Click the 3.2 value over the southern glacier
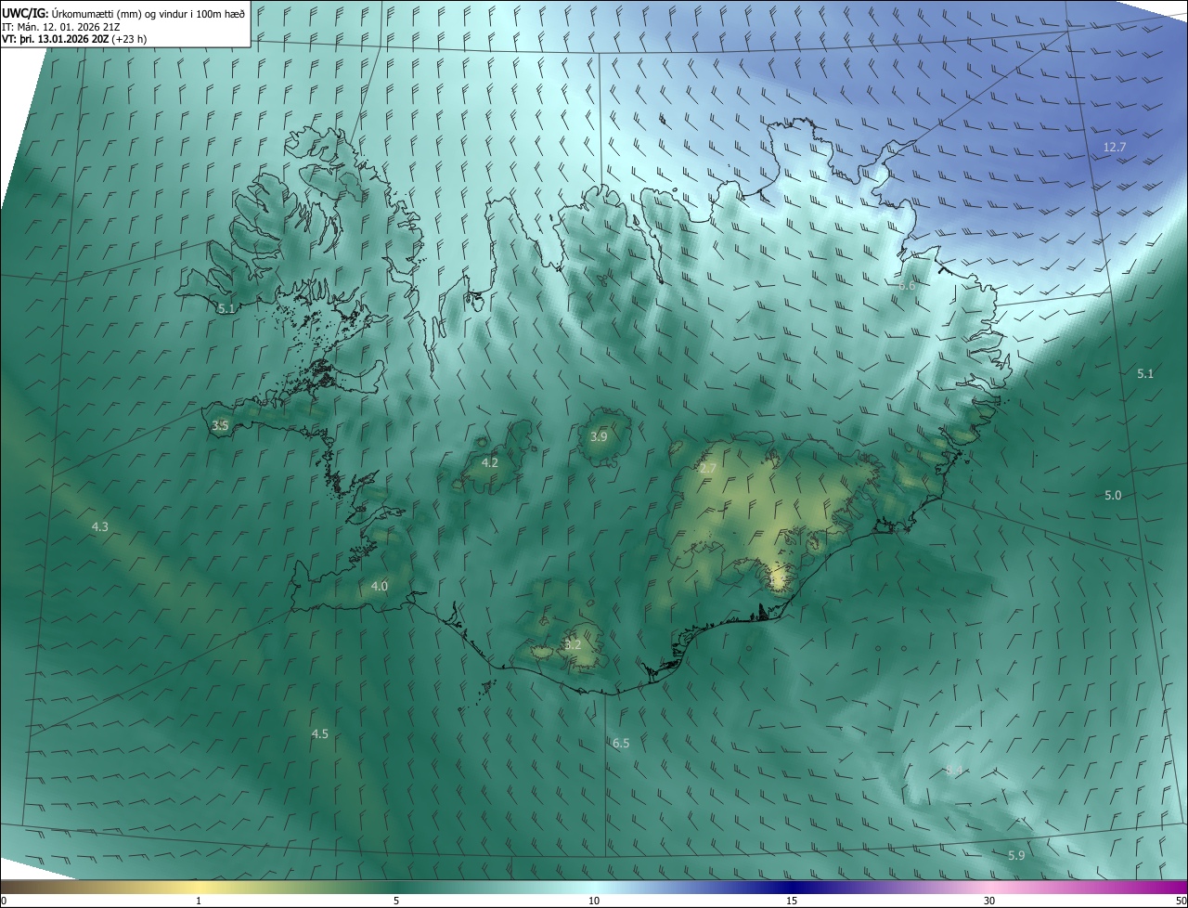The image size is (1188, 908). click(573, 644)
